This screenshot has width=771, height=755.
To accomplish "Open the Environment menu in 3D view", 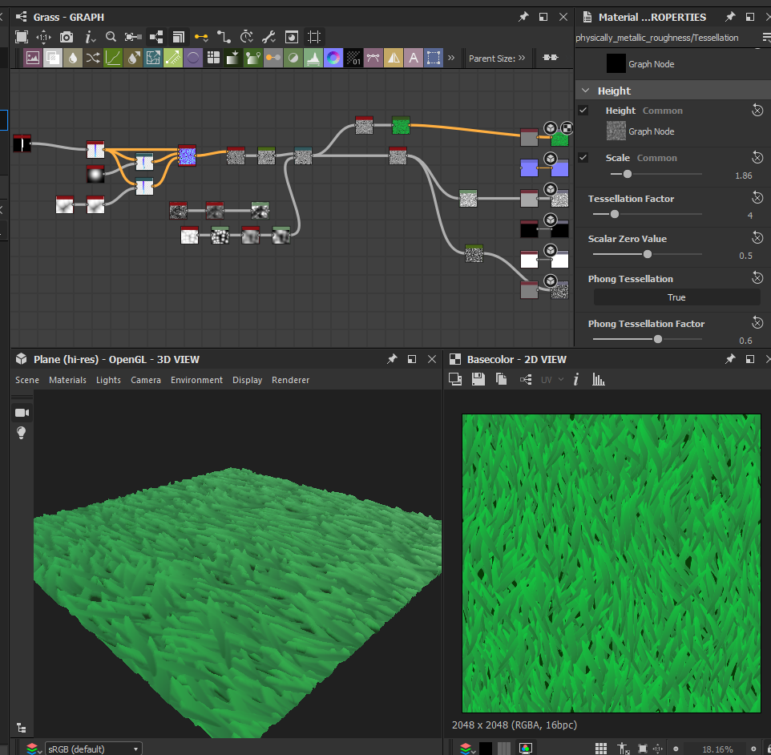I will coord(196,380).
